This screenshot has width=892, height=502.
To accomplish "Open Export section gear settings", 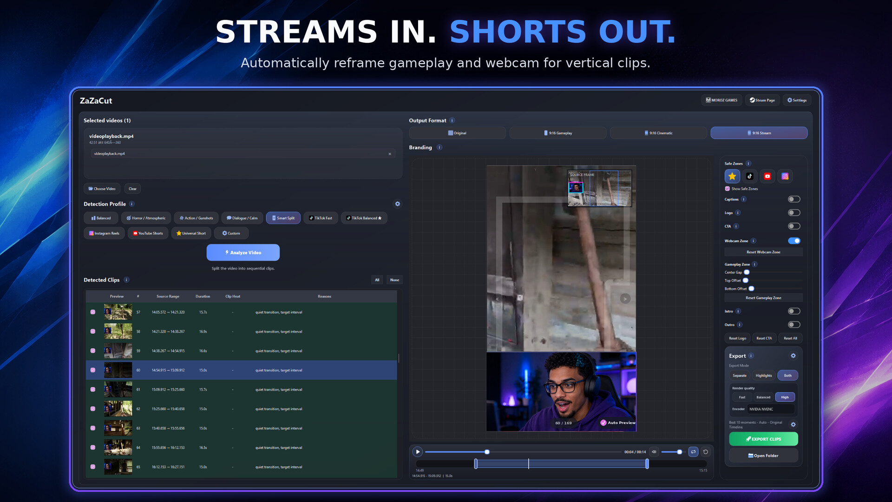I will (794, 356).
